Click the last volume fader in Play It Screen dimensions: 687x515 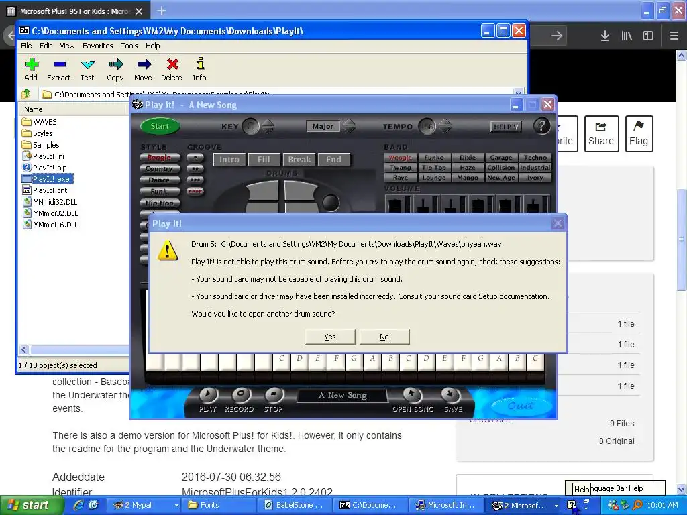(533, 204)
